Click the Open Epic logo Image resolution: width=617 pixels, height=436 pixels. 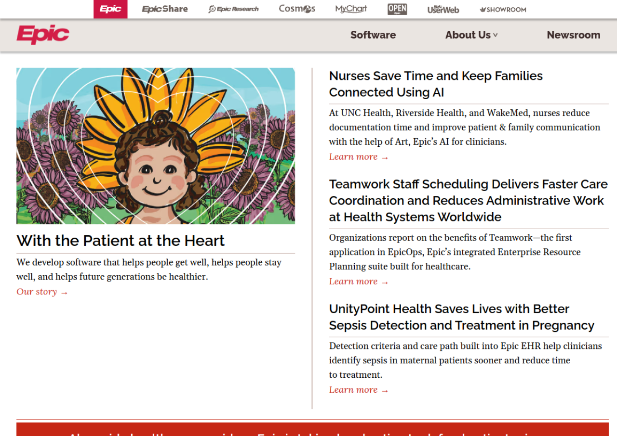tap(397, 9)
